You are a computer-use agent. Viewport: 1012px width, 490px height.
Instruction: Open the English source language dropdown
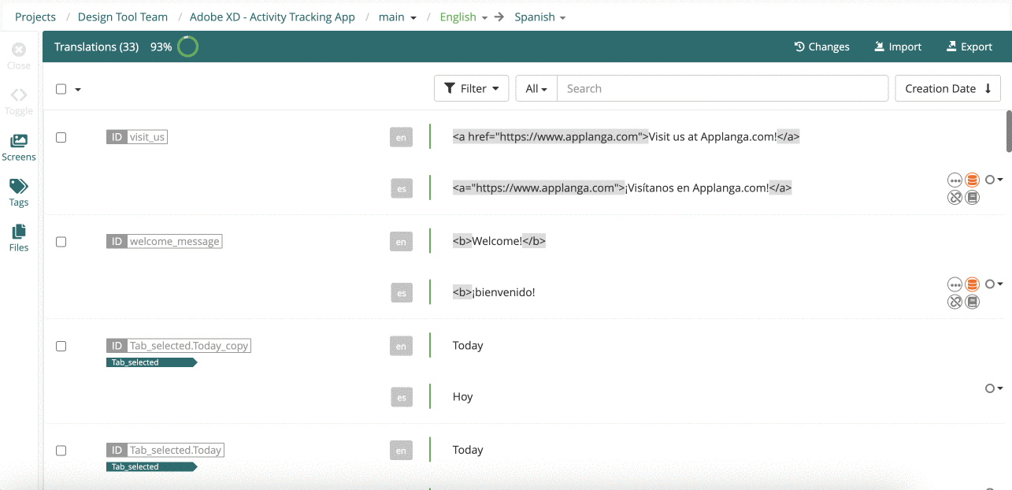click(463, 17)
